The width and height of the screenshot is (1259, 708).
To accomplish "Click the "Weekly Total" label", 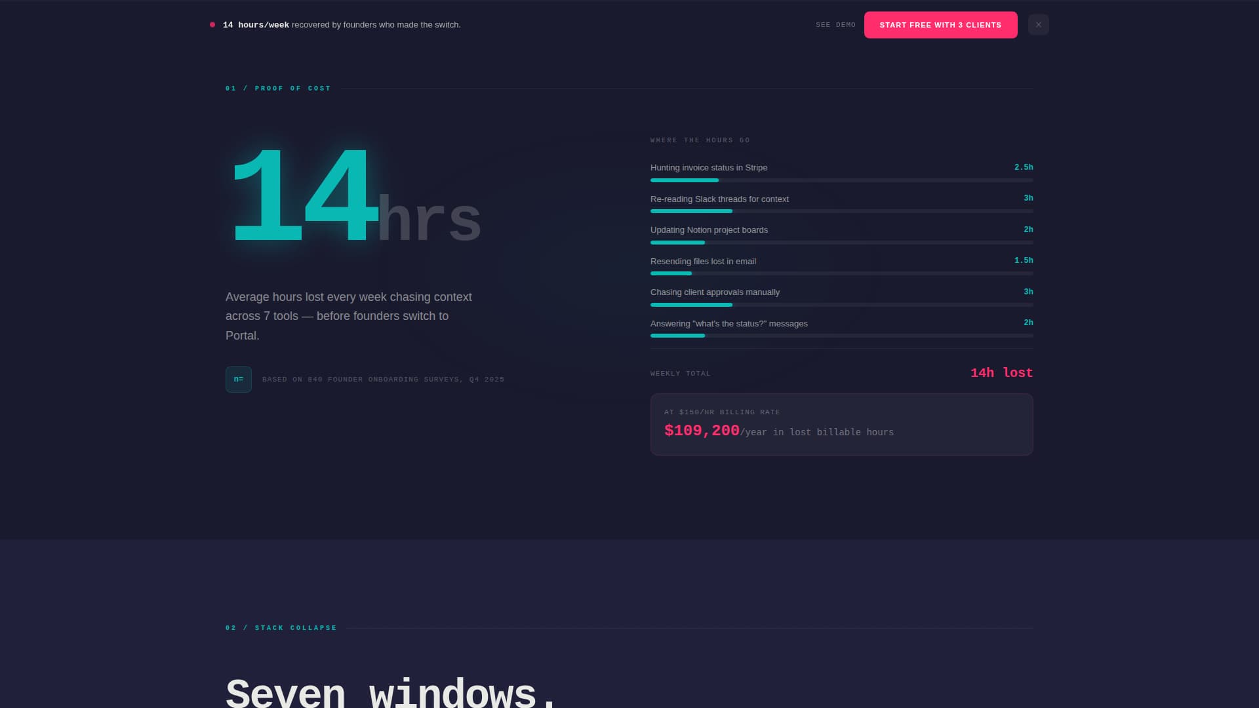I will click(681, 374).
